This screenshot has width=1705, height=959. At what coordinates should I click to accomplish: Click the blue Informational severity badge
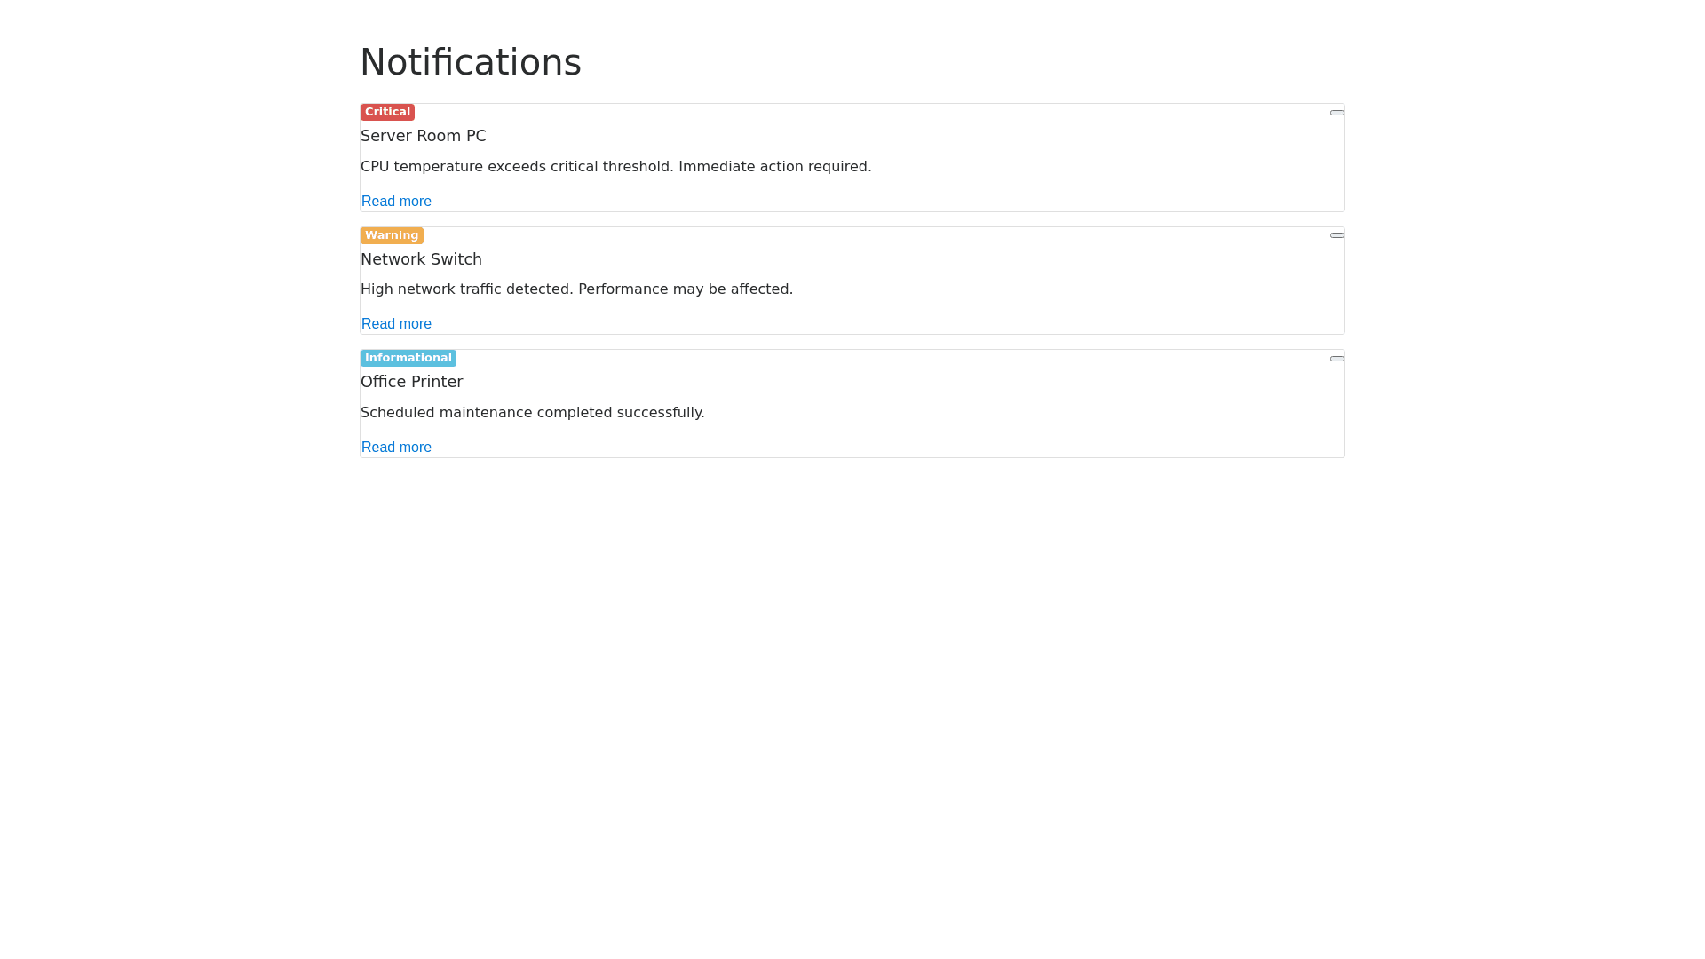408,358
